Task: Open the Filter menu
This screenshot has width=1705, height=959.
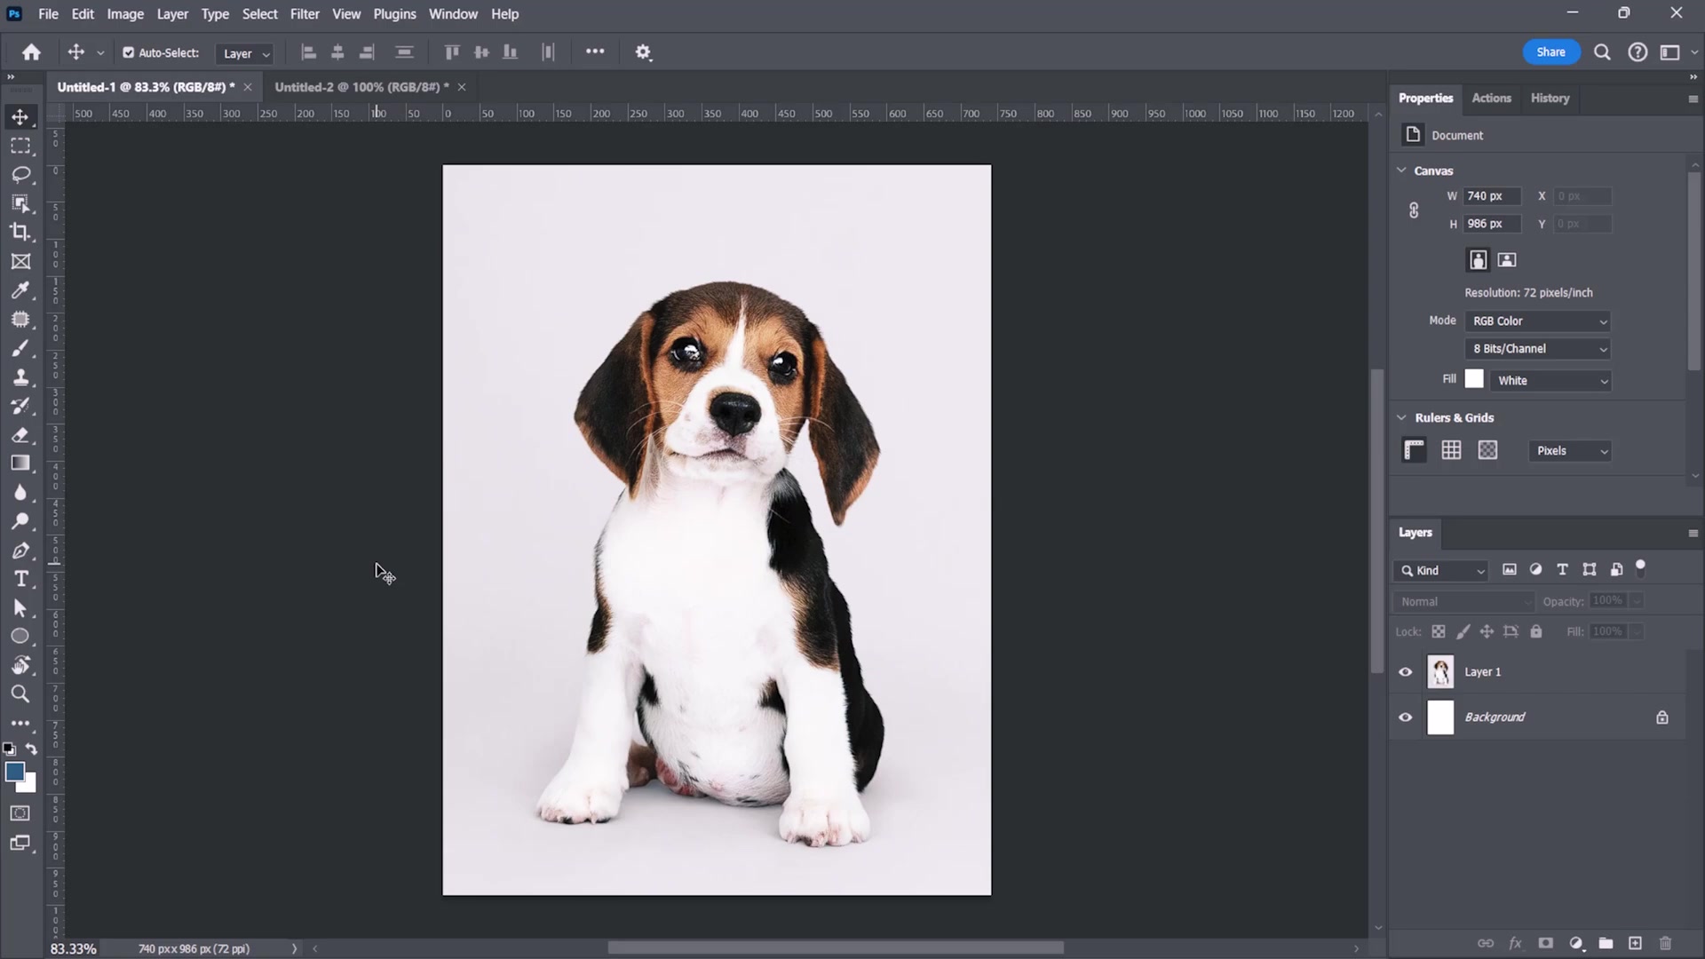Action: [305, 14]
